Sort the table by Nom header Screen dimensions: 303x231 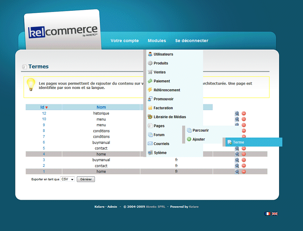point(101,107)
